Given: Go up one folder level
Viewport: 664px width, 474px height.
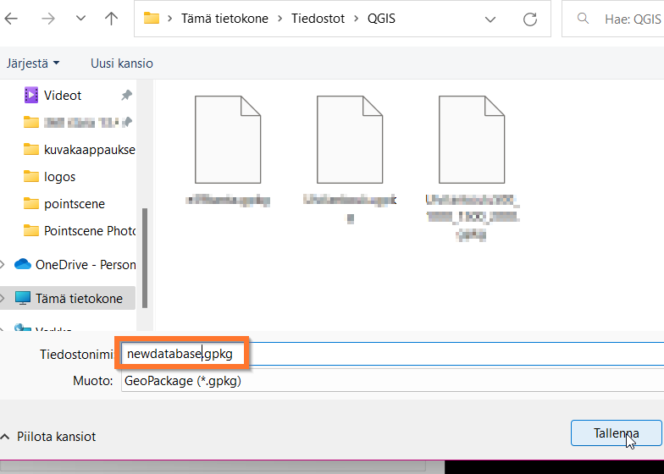Looking at the screenshot, I should 111,19.
